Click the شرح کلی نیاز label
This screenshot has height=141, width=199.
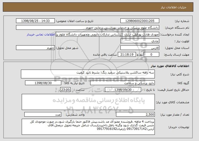pos(180,74)
